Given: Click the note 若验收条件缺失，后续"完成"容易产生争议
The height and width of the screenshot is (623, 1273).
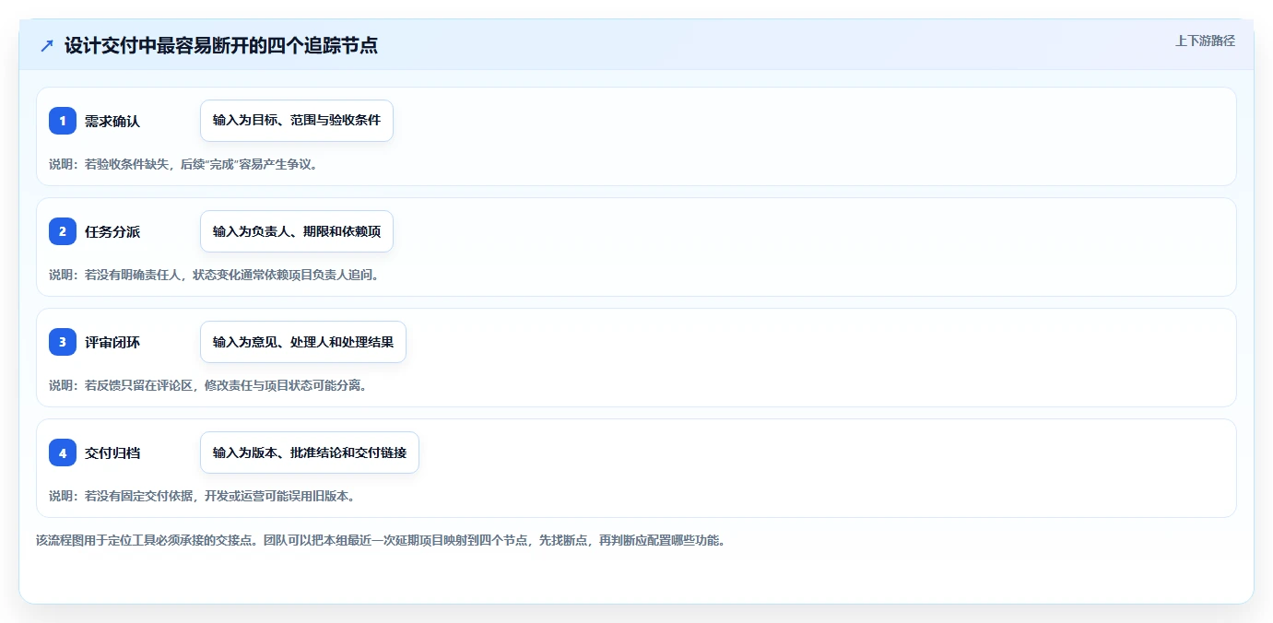Looking at the screenshot, I should coord(183,164).
